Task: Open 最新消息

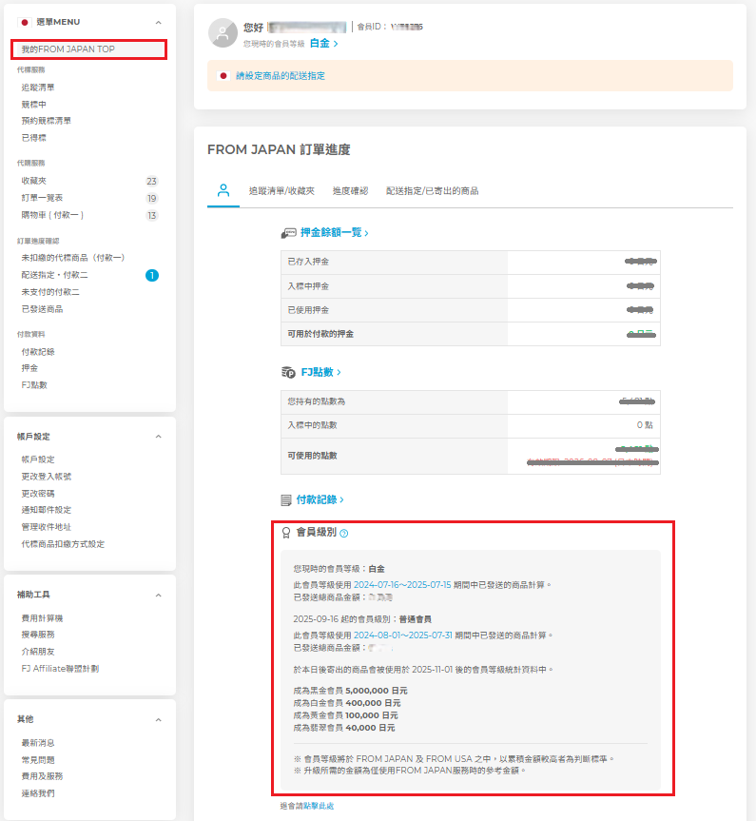Action: (38, 743)
